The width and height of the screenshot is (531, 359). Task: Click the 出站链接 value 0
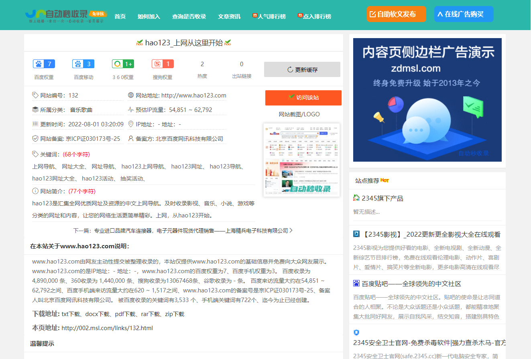pyautogui.click(x=242, y=64)
